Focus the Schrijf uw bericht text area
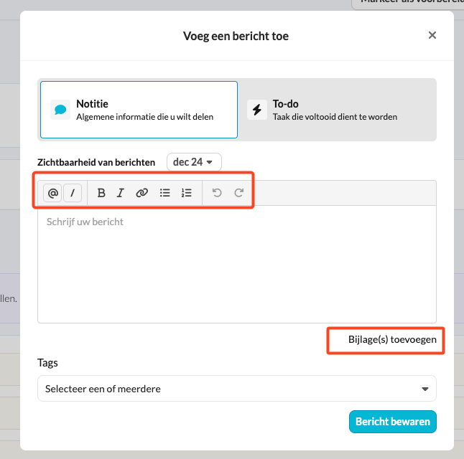464x459 pixels. coord(237,264)
